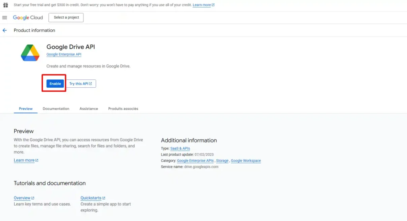Click the gift icon in the trial banner

[6, 5]
